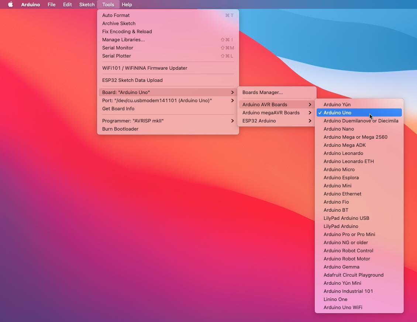
Task: Expand the ESP32 Arduino submenu
Action: [259, 121]
